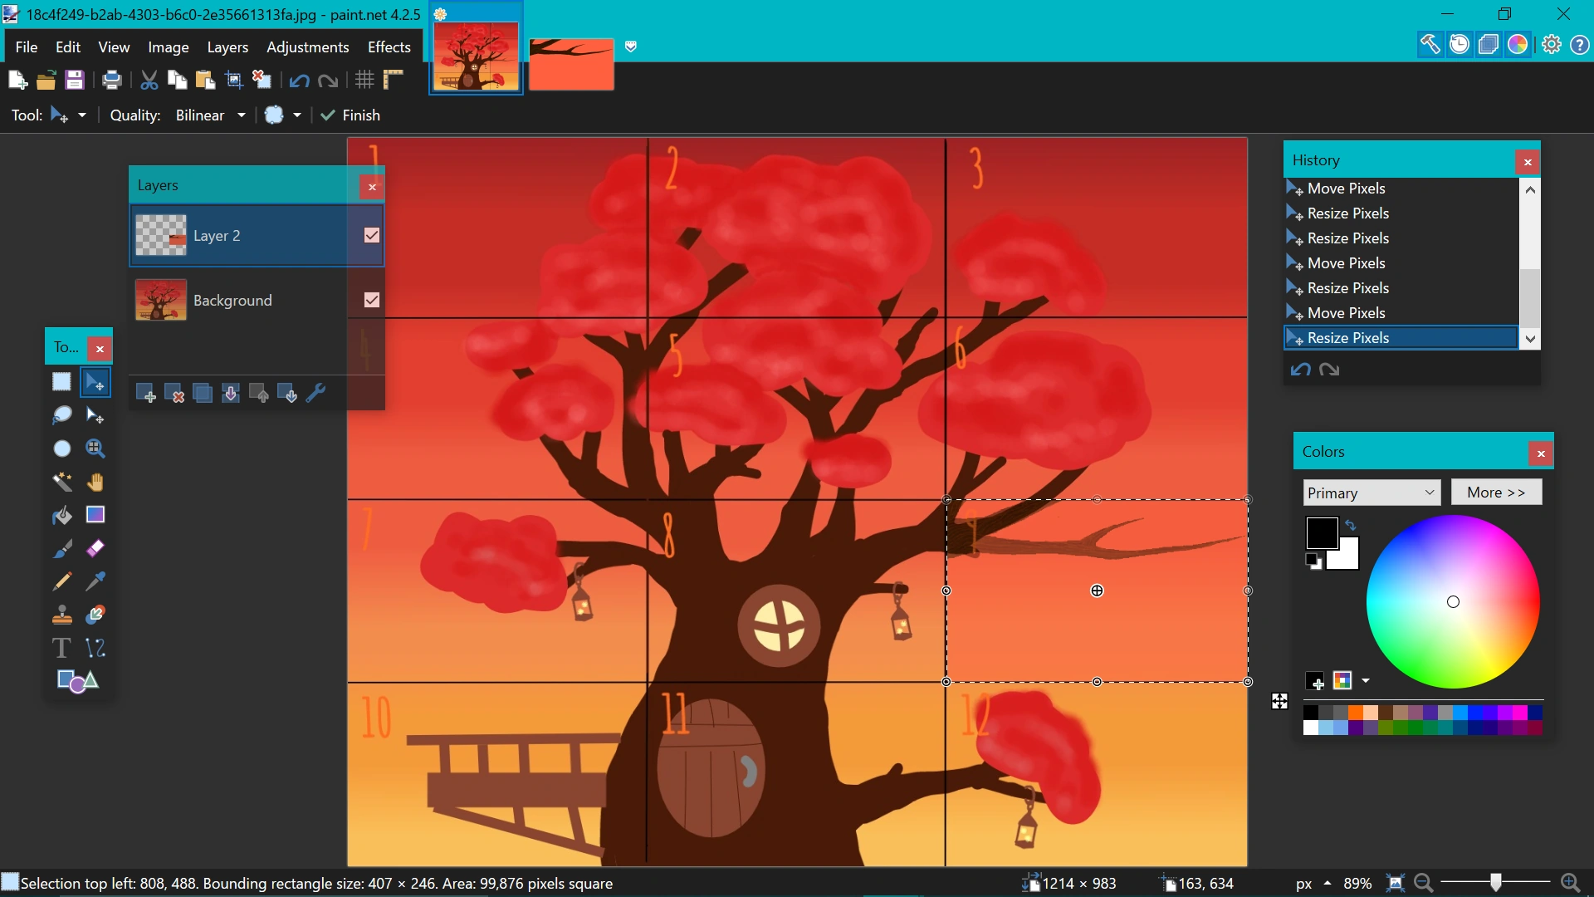Select the Paint Bucket tool
The image size is (1594, 897).
point(62,516)
